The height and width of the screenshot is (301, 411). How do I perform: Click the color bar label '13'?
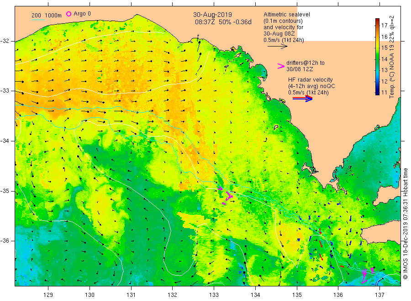click(x=384, y=70)
